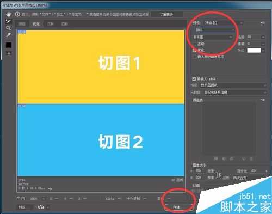Toggle slices visibility icon below black swatch
272x214 pixels.
tap(9, 53)
